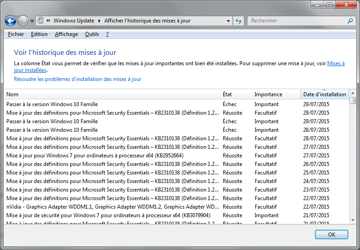
Task: Select the KB2952664 Windows 7 update row
Action: [x=176, y=156]
